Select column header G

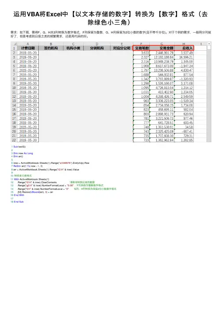tap(162, 44)
